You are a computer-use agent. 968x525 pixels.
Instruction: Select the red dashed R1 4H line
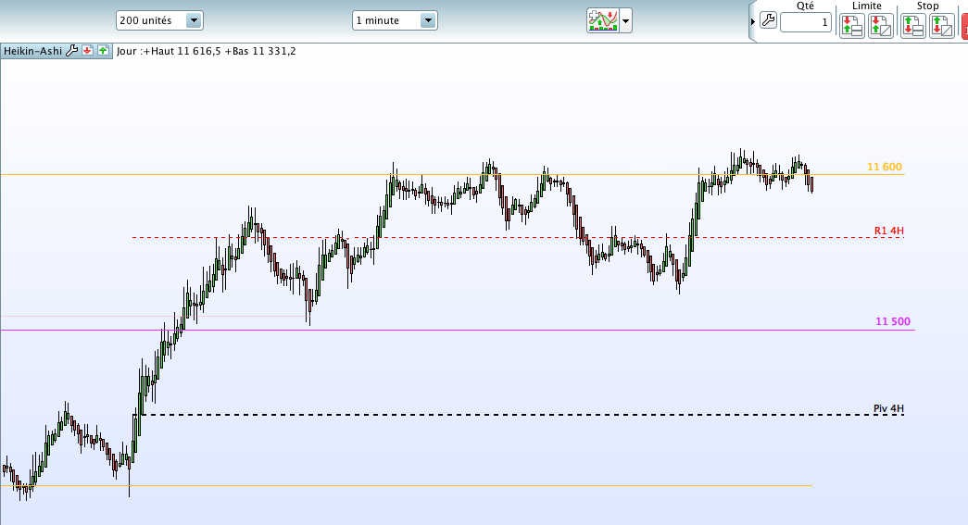[519, 238]
